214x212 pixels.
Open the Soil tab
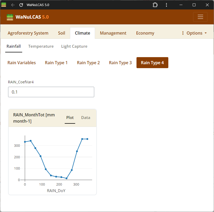pos(62,33)
